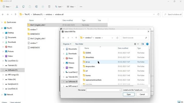Click the Open button

(129, 94)
